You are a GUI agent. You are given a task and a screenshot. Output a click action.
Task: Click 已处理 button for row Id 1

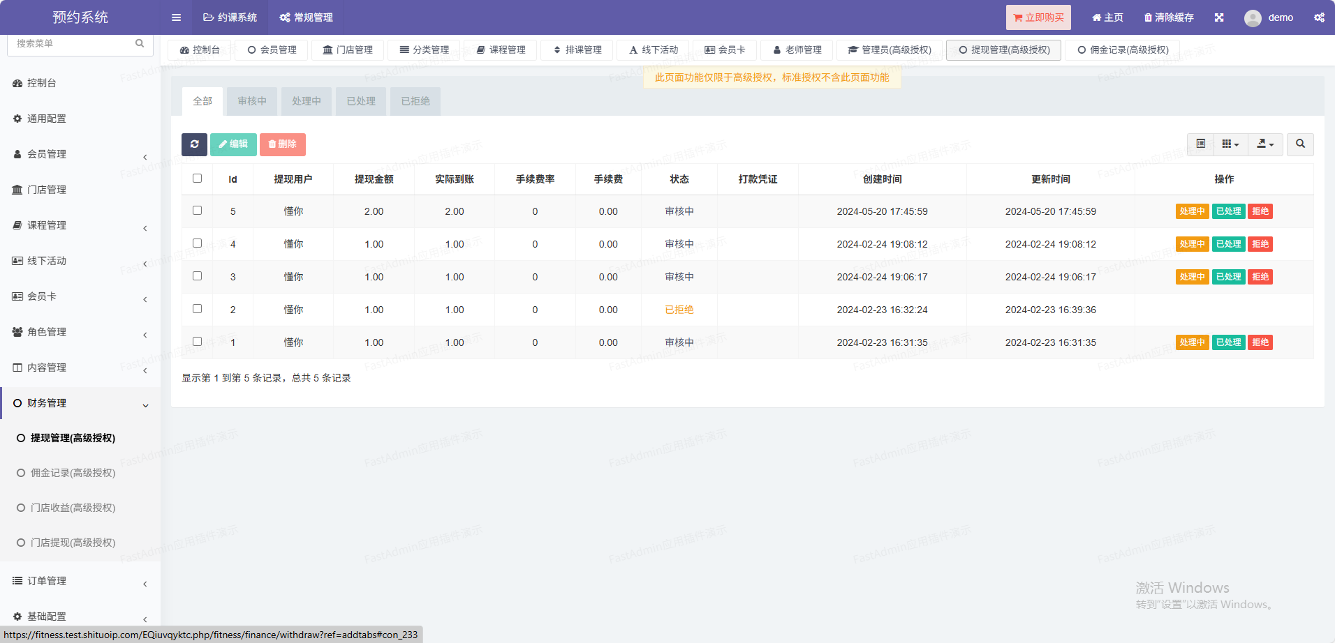(x=1228, y=342)
